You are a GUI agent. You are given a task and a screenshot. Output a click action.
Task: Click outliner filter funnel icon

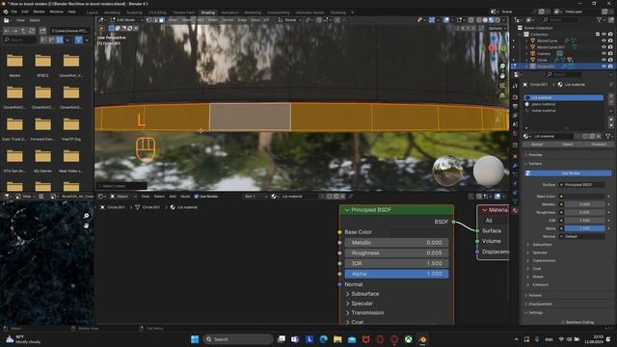[x=600, y=19]
